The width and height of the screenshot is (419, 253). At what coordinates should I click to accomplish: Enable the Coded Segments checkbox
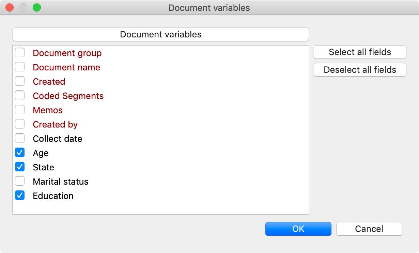(x=20, y=96)
